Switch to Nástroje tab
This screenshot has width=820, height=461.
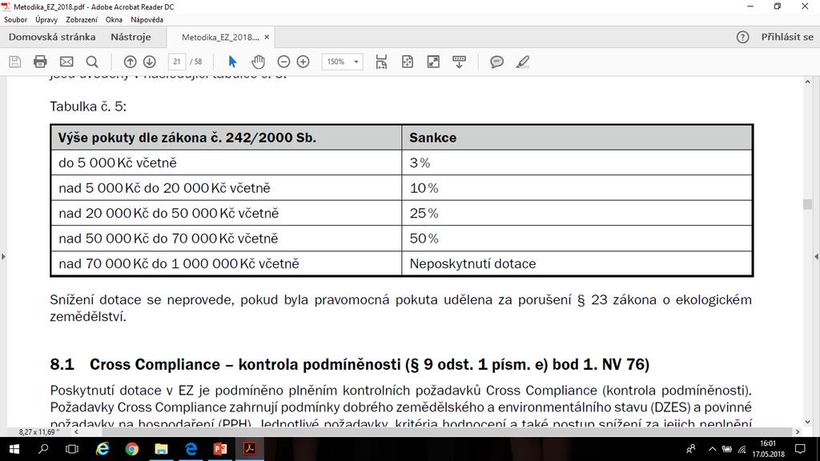pyautogui.click(x=131, y=37)
